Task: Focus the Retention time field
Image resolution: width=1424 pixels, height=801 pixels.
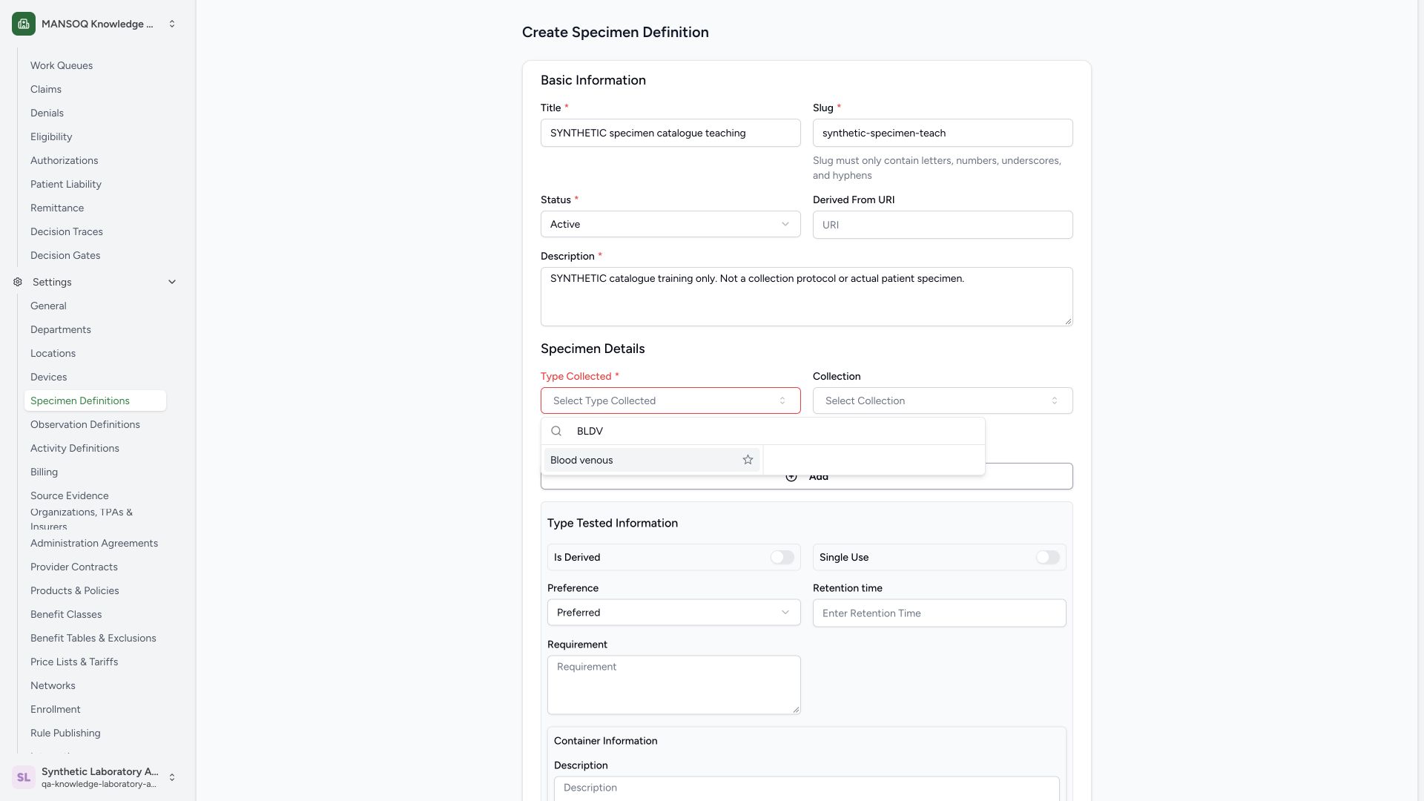Action: click(940, 613)
